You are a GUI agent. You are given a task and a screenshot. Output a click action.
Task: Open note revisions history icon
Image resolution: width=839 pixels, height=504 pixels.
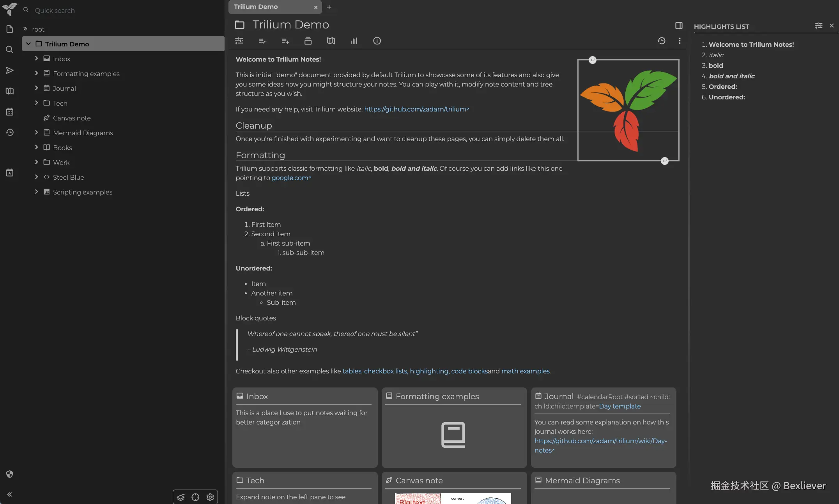tap(662, 41)
